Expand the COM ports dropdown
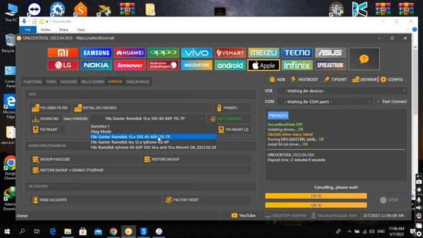This screenshot has width=423, height=238. (x=325, y=102)
